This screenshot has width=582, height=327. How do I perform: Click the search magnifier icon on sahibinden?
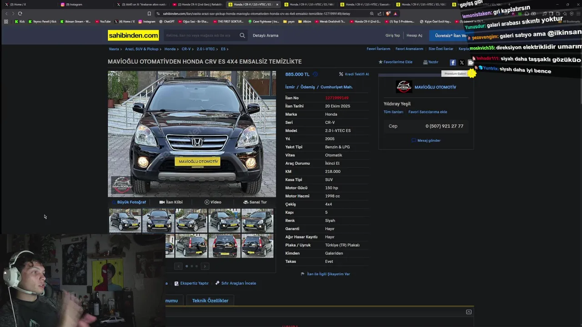coord(242,35)
